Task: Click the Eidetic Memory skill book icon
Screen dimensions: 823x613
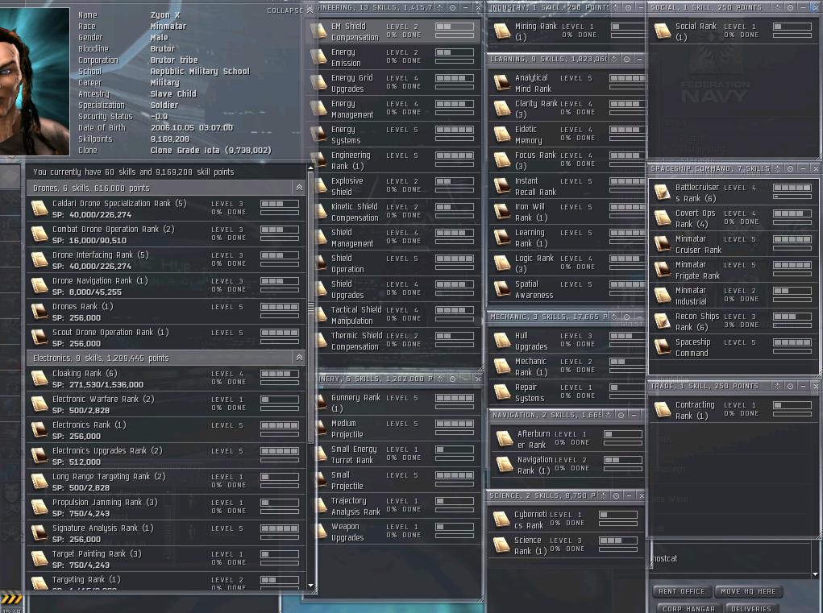Action: pos(502,135)
